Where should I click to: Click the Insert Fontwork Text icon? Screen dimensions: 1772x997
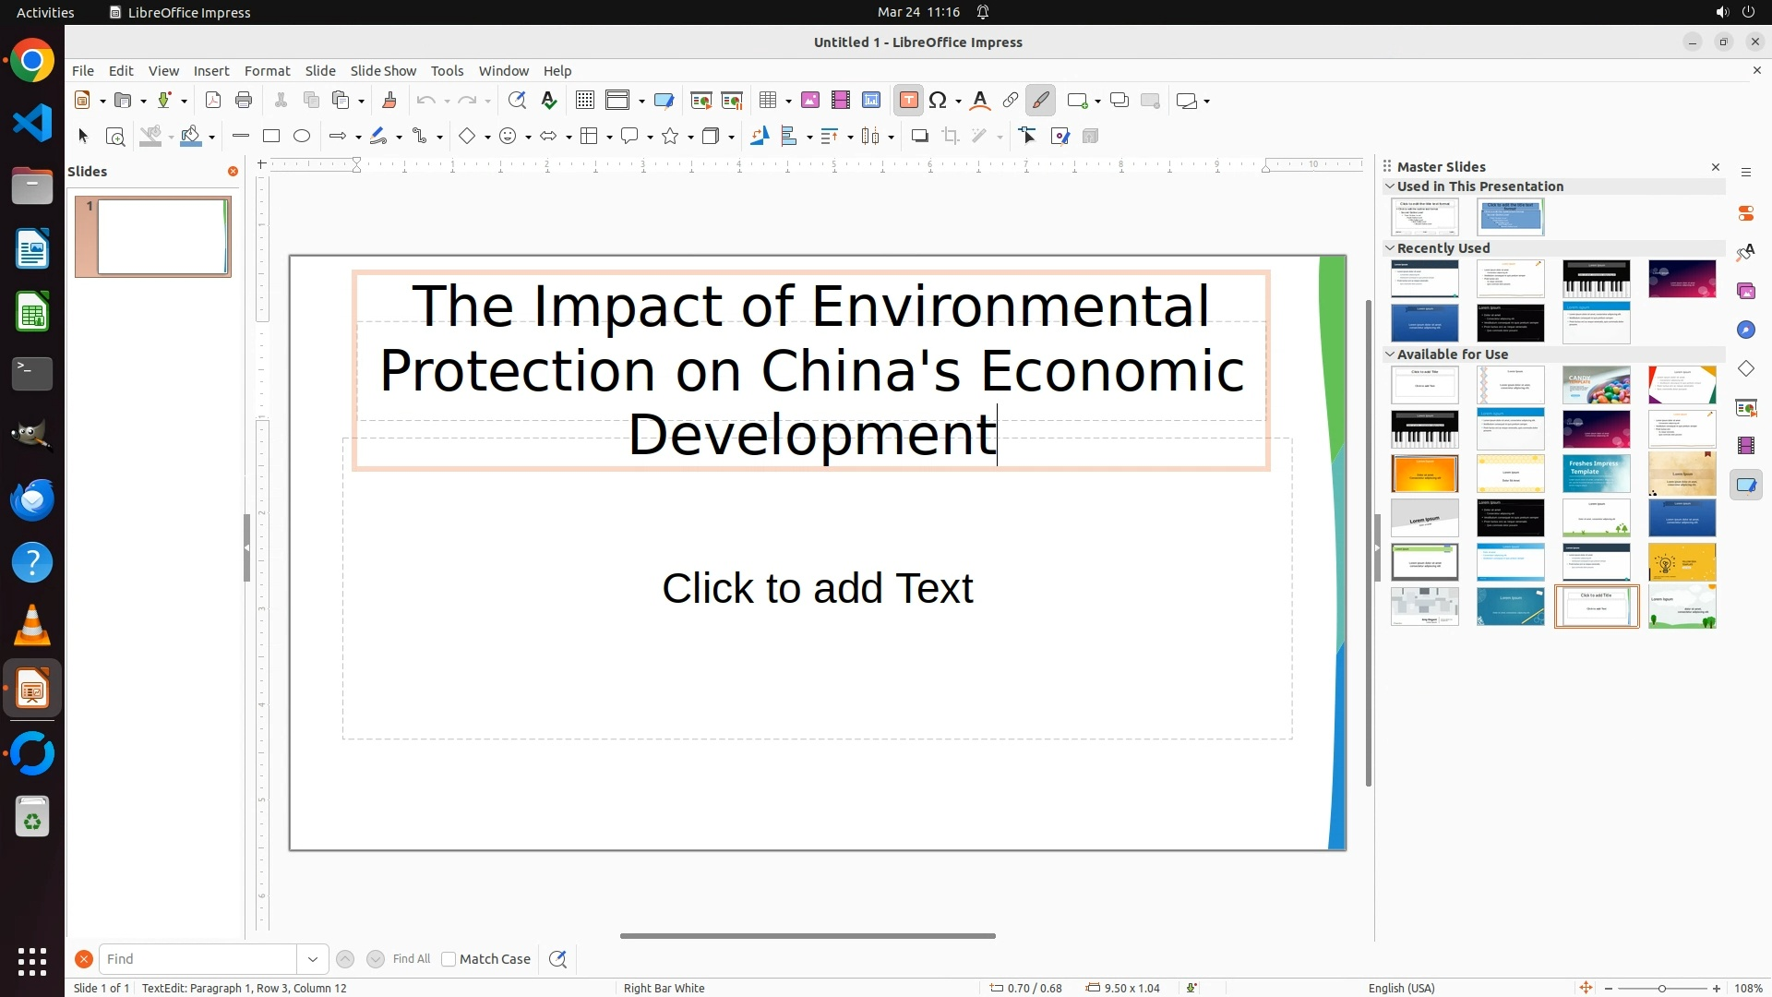click(980, 101)
